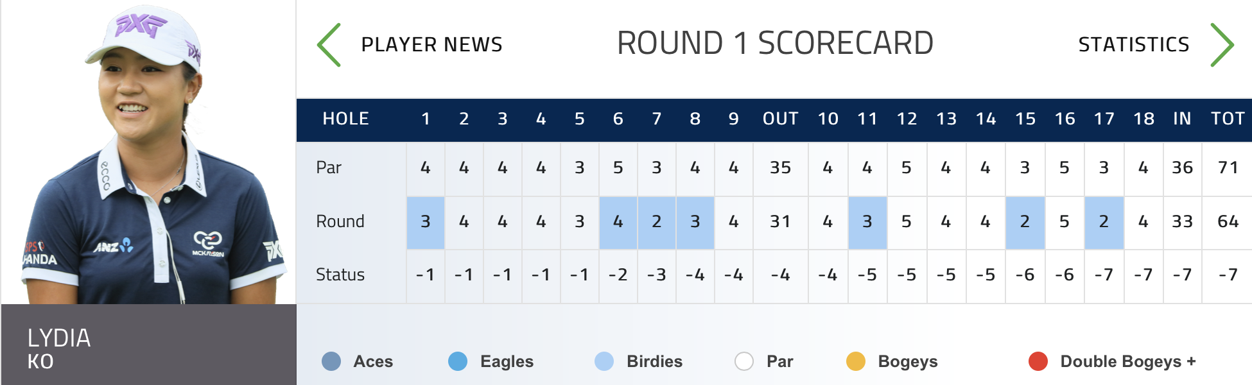
Task: Click the green right arrow chevron
Action: coord(1221,45)
